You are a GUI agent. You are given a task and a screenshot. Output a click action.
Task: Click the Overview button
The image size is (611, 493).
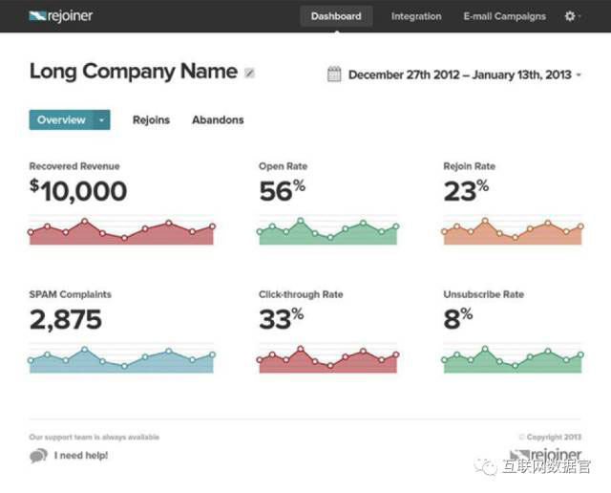[61, 120]
